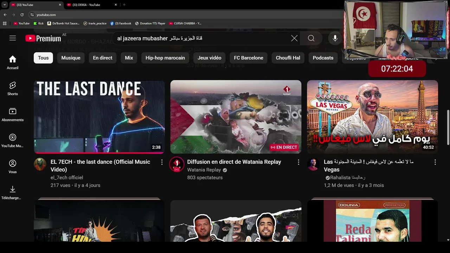
Task: Click the page vertical scrollbar thumb
Action: click(448, 126)
